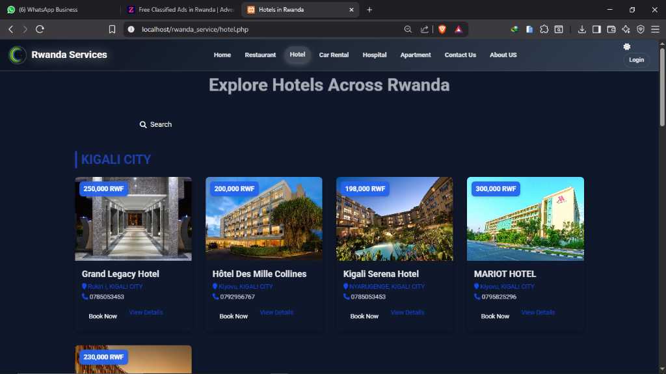Screen dimensions: 666x374
Task: Click the browser forward arrow
Action: [25, 29]
